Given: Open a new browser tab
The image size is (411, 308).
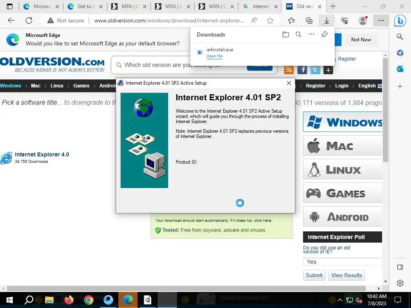Looking at the screenshot, I should tap(333, 6).
